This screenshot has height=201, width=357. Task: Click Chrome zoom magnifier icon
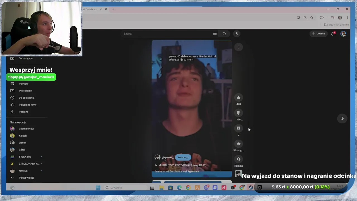[x=305, y=18]
